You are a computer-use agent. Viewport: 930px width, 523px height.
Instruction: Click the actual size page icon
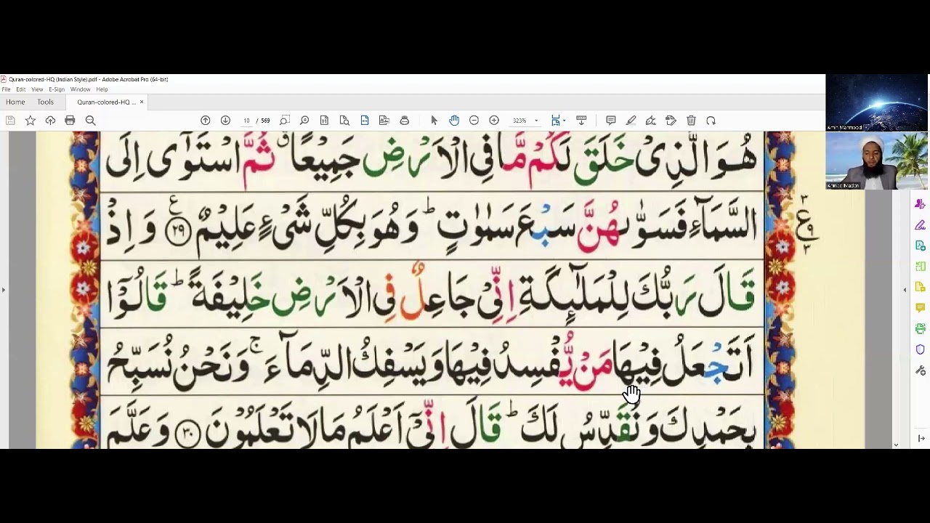[325, 121]
